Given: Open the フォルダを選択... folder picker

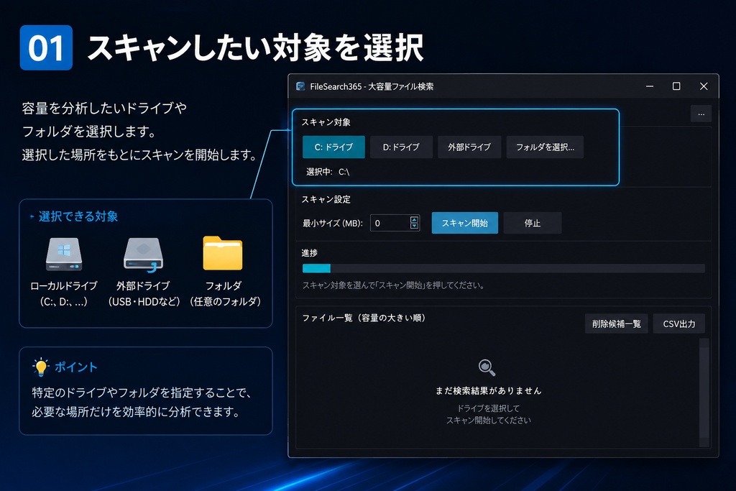Looking at the screenshot, I should [x=545, y=147].
